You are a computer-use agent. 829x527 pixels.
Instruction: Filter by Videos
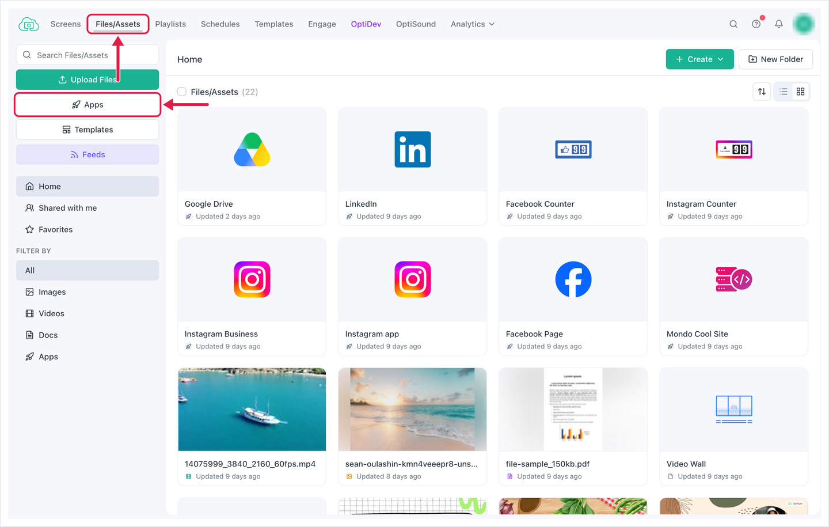88,313
